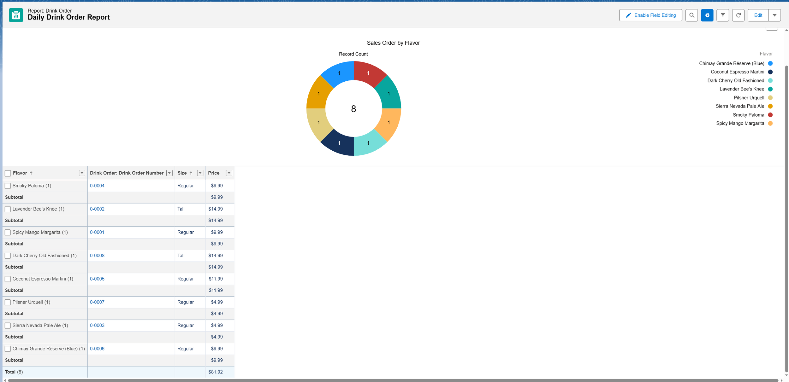Click the refresh report icon
This screenshot has width=789, height=382.
tap(738, 15)
